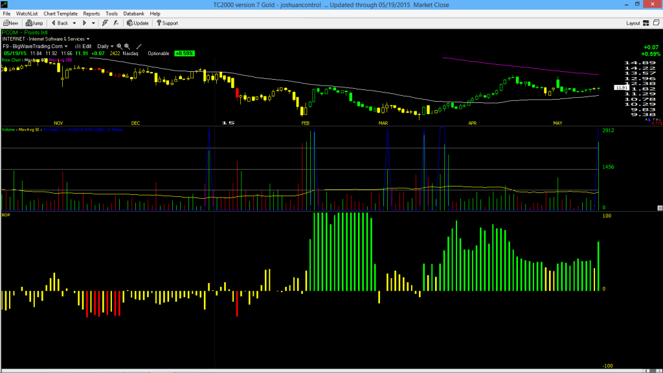Click the New toolbar icon

(x=10, y=23)
